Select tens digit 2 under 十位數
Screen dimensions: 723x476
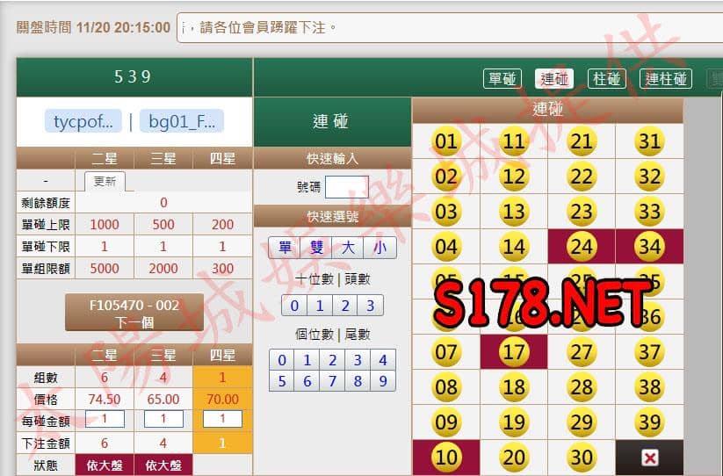tap(345, 306)
